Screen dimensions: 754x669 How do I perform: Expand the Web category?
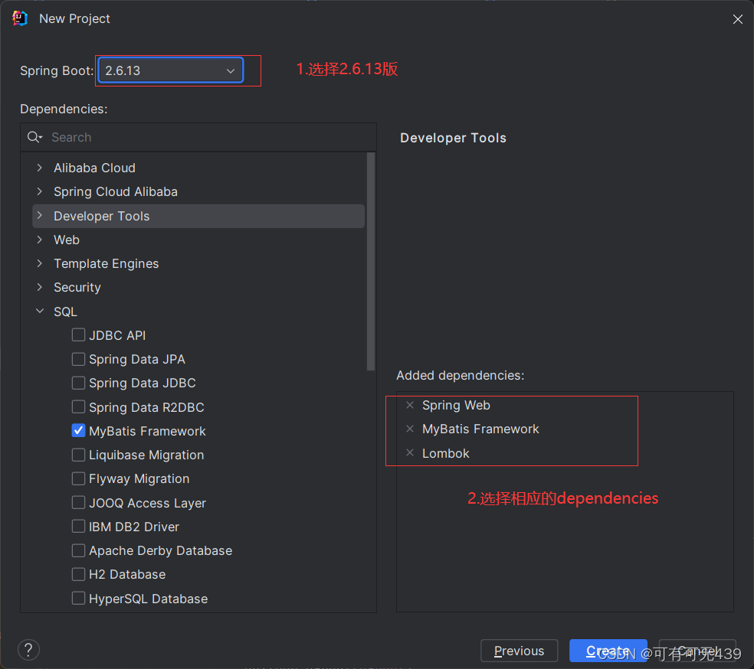(x=40, y=240)
